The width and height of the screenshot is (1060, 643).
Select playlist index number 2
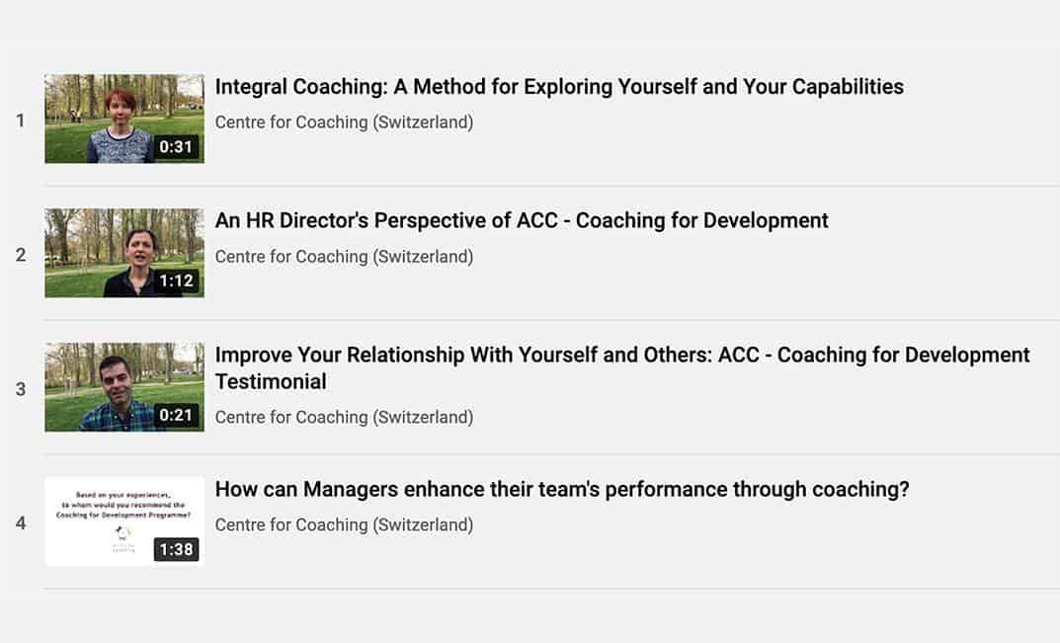click(21, 255)
